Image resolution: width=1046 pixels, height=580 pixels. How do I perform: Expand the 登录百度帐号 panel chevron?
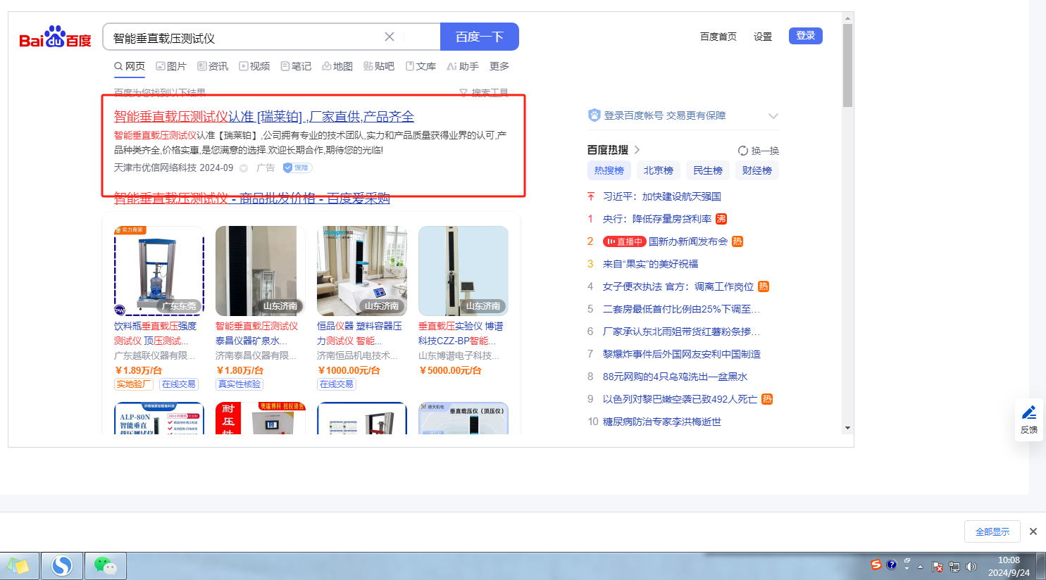click(773, 116)
